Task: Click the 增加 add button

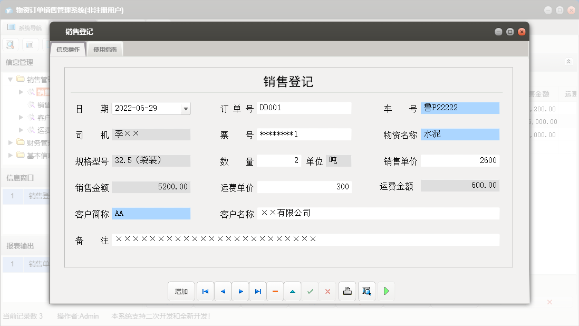Action: pyautogui.click(x=181, y=291)
